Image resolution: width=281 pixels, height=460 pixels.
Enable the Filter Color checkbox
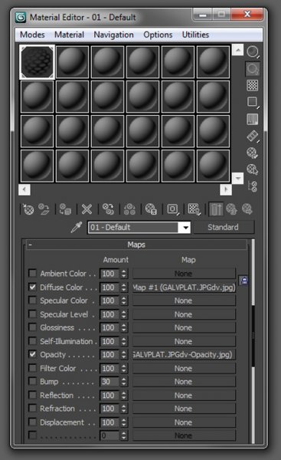click(x=32, y=368)
